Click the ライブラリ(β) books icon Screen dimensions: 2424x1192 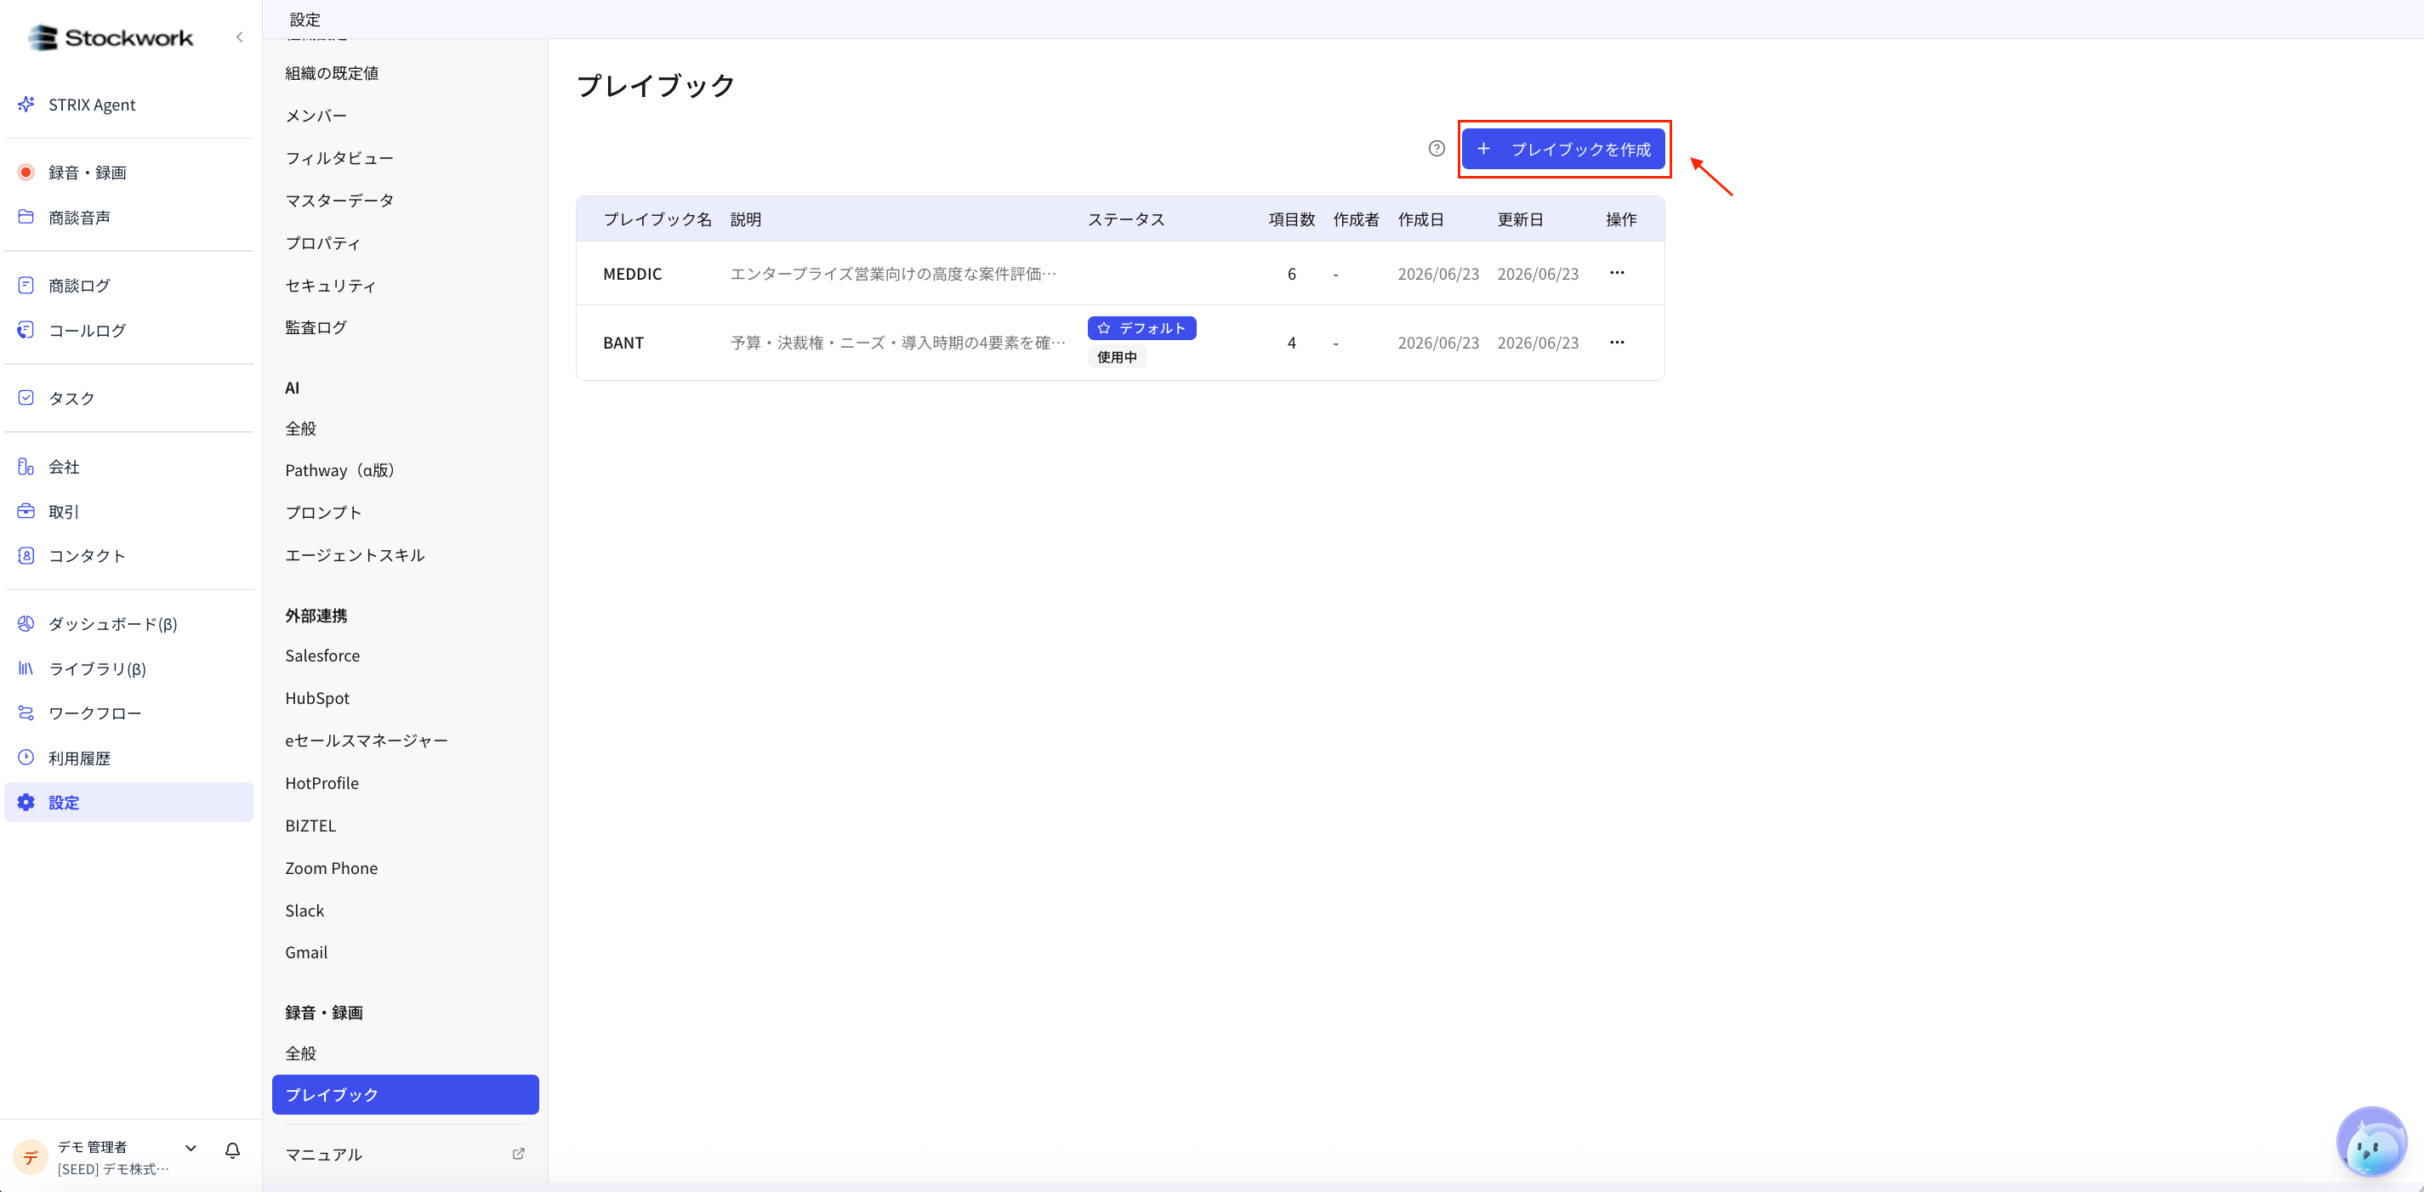click(x=26, y=668)
